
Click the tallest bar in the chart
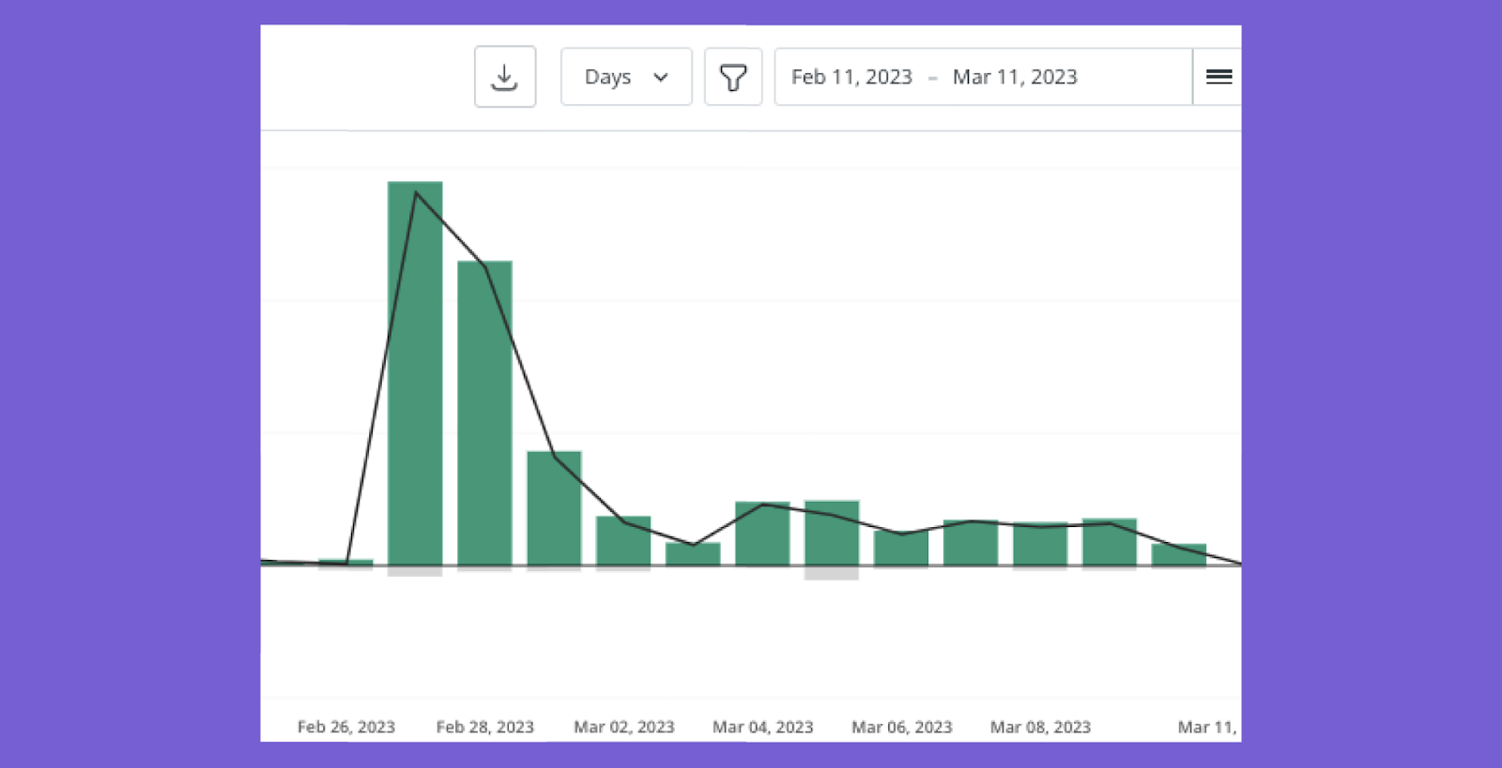[x=415, y=373]
